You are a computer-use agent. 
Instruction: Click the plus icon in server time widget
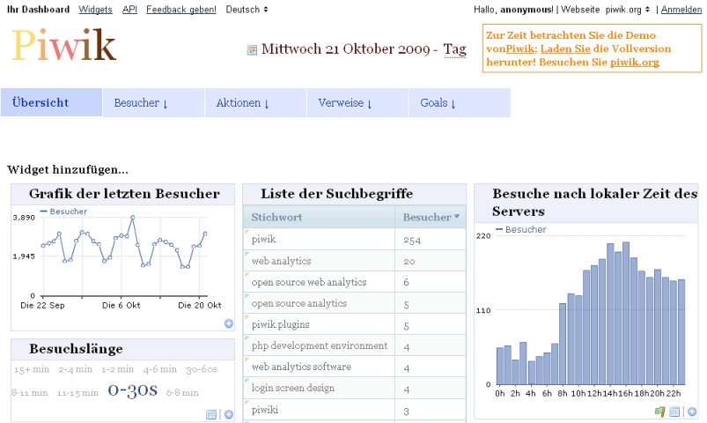pyautogui.click(x=692, y=412)
